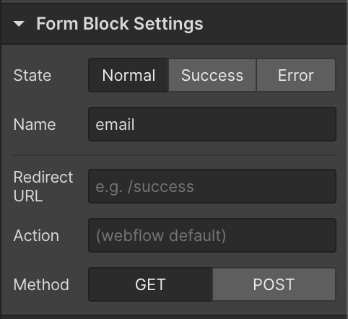Click the State label
Viewport: 348px width, 319px height.
click(x=32, y=76)
